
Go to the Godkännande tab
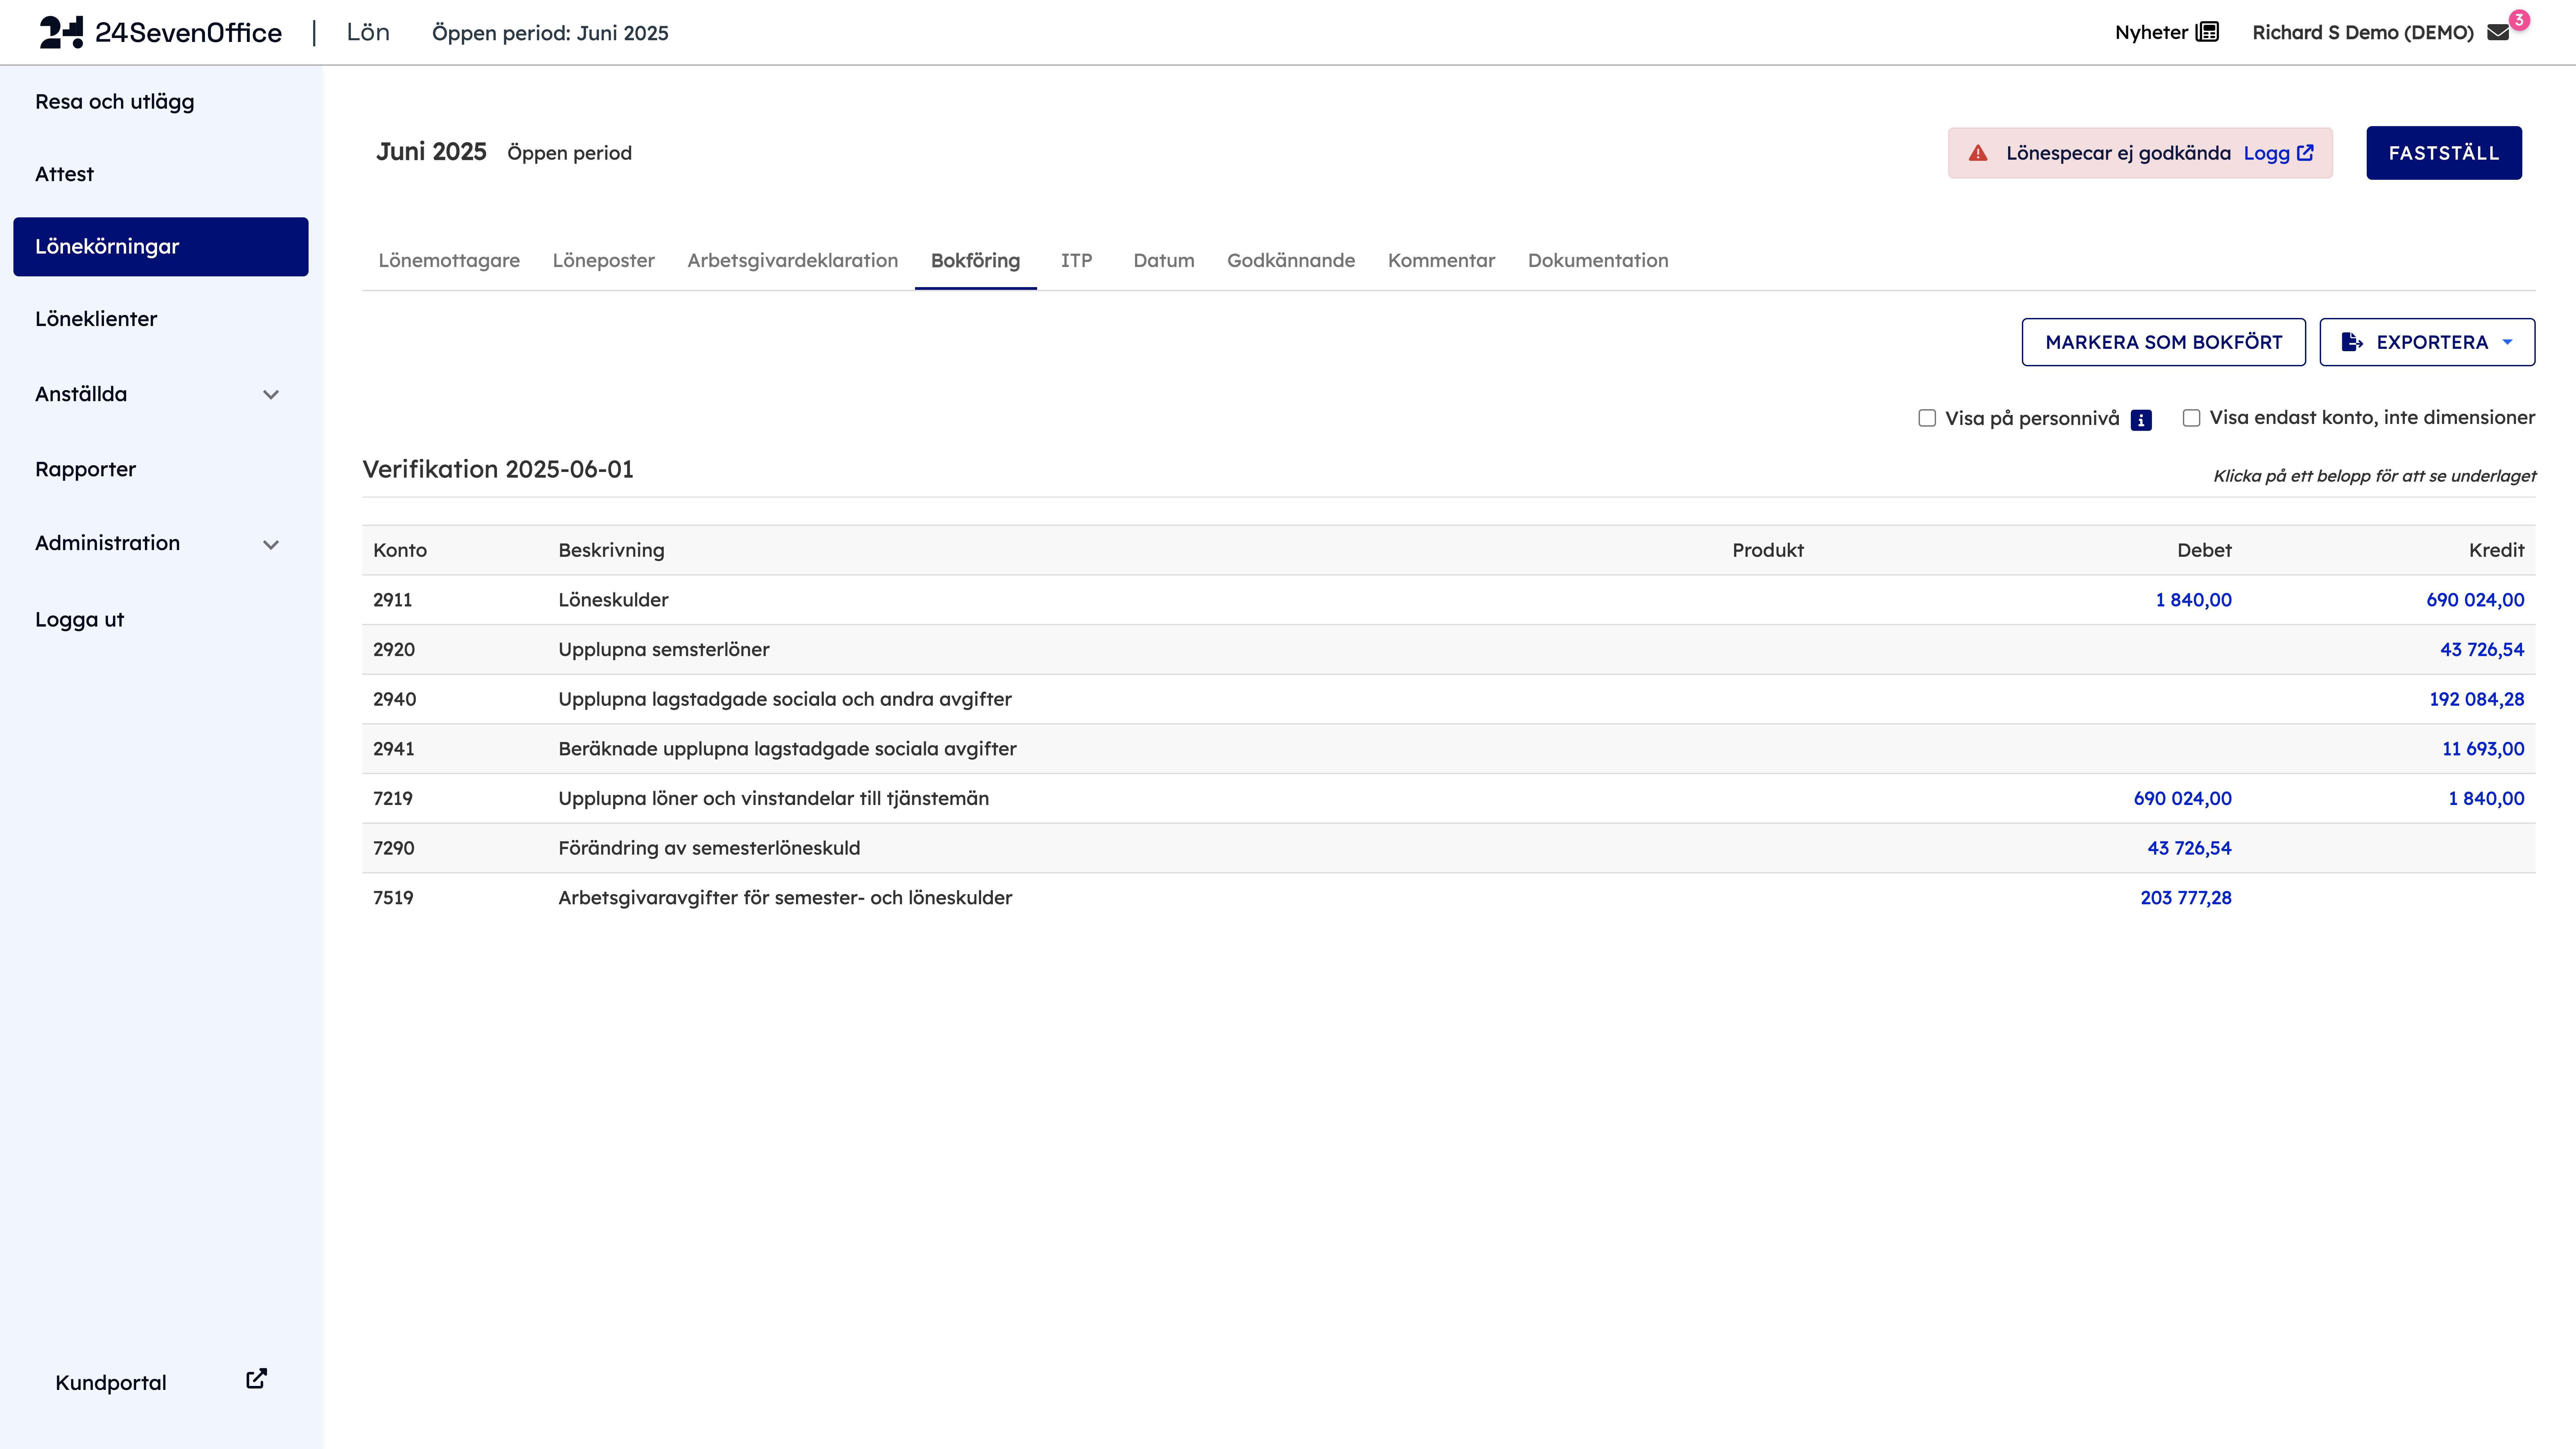[1291, 261]
